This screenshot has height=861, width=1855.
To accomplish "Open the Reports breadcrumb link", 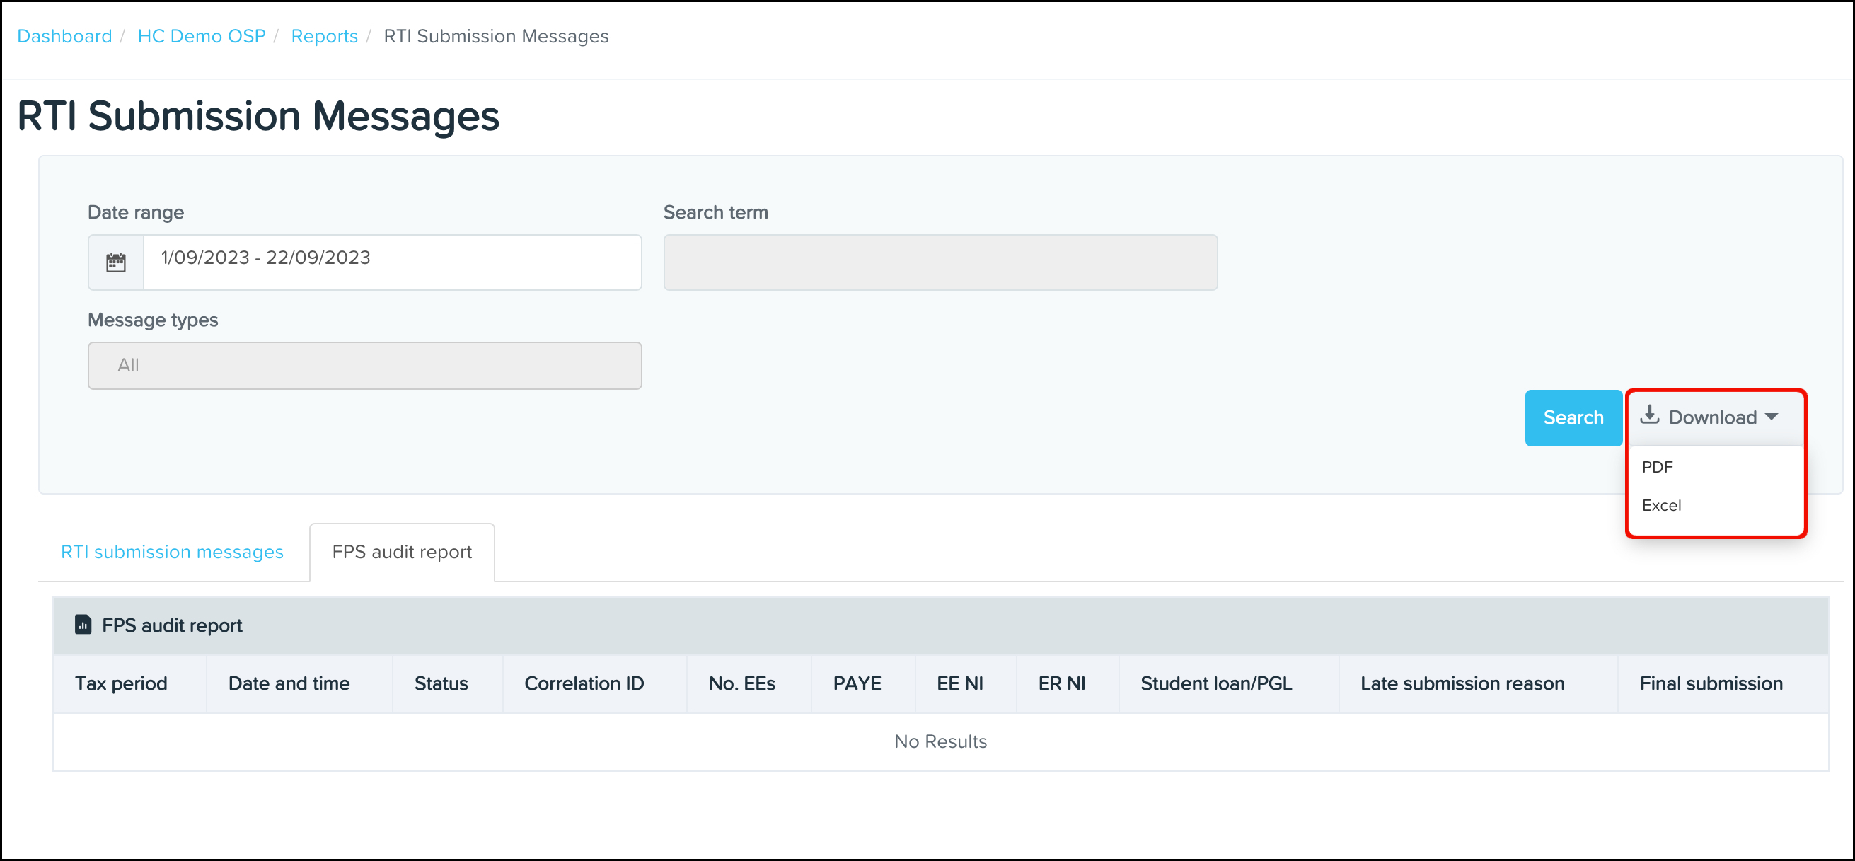I will (324, 36).
